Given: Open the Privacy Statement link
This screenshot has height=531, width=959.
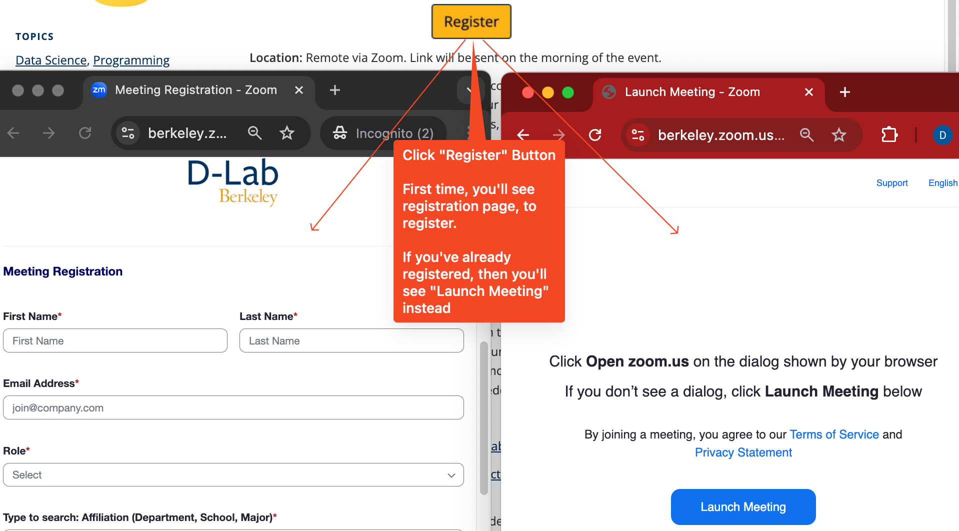Looking at the screenshot, I should (743, 452).
